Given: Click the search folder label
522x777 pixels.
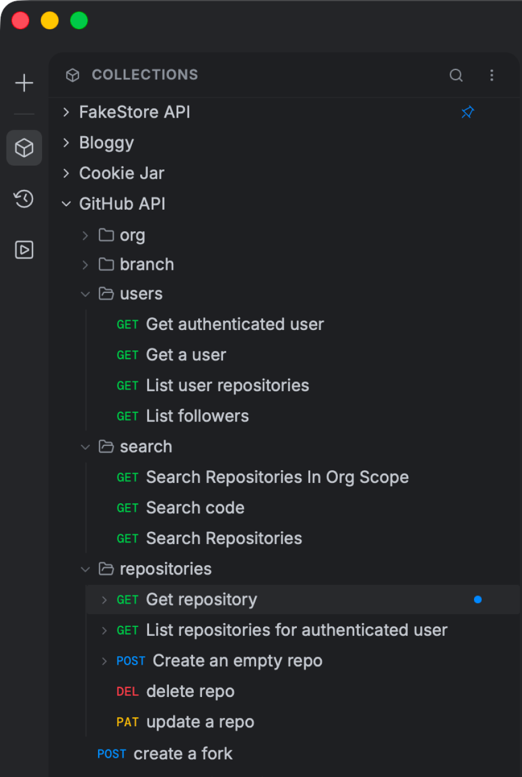Looking at the screenshot, I should point(146,446).
